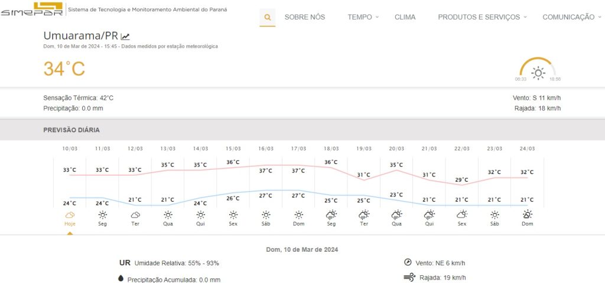Select the cloud icon for 12/03 Ter
This screenshot has height=283, width=605.
[135, 215]
